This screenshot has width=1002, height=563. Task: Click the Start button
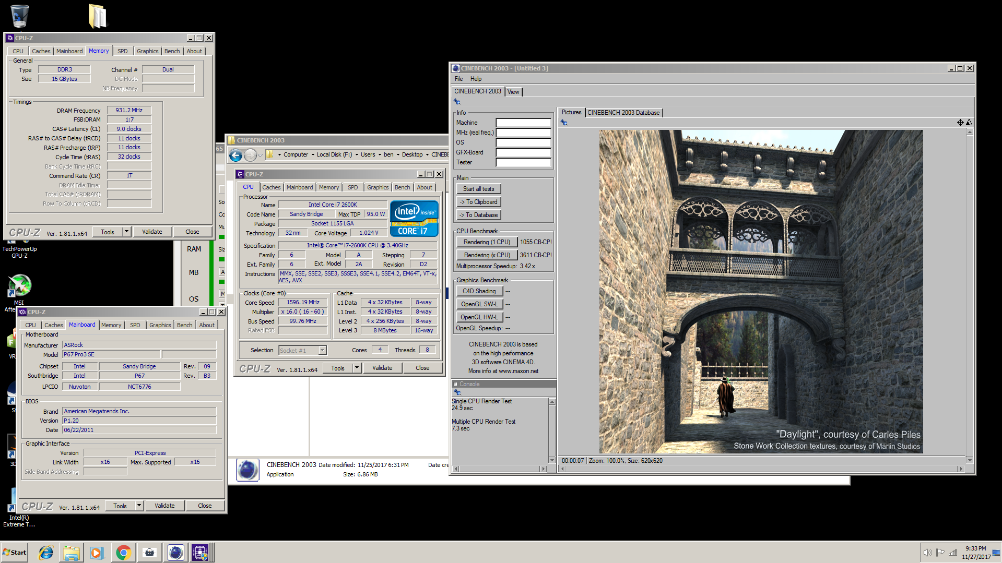[x=15, y=553]
